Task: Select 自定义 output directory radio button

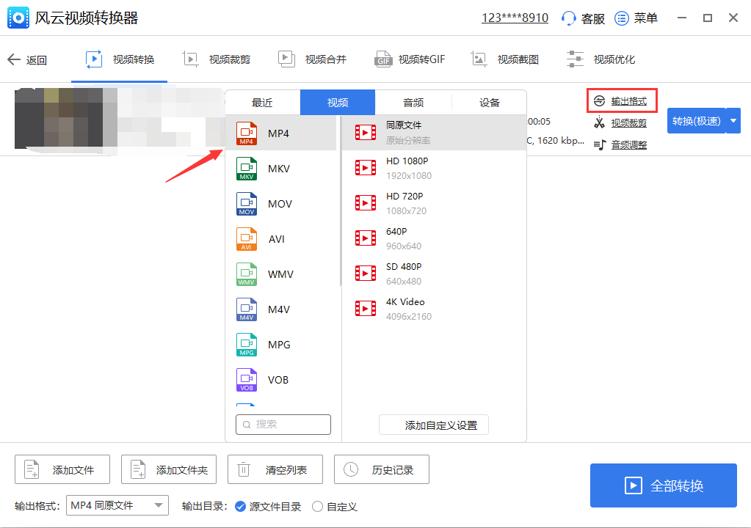Action: pyautogui.click(x=317, y=507)
